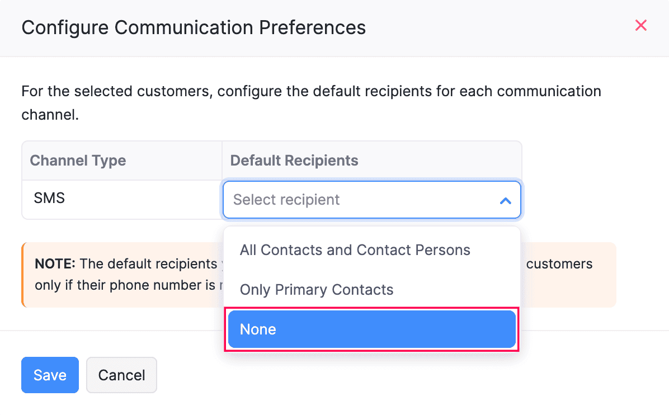Choose All Contacts and Contact Persons option
This screenshot has height=415, width=669.
[355, 250]
